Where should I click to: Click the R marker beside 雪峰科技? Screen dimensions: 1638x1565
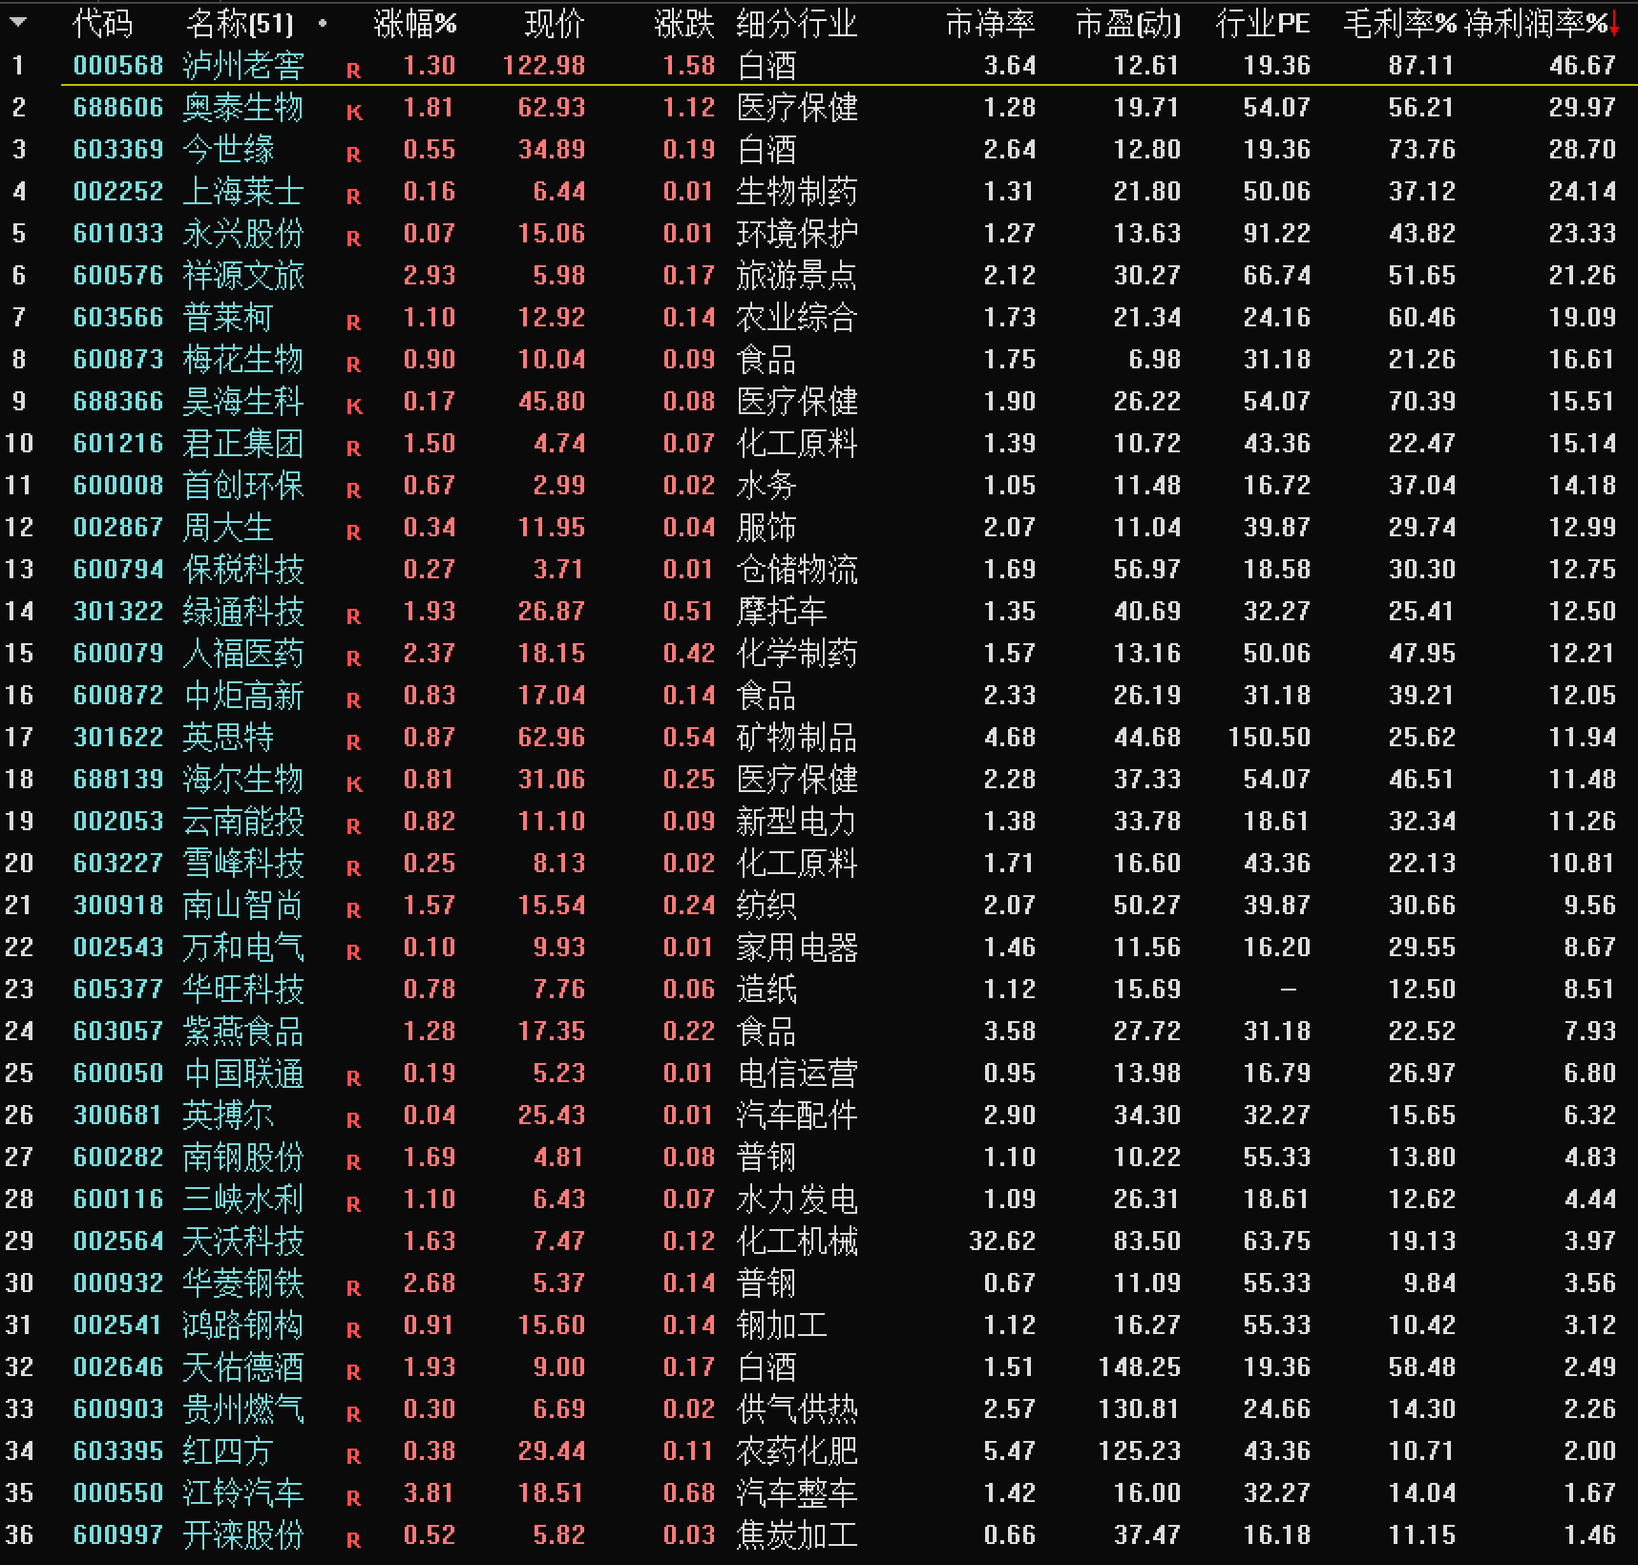pos(354,867)
